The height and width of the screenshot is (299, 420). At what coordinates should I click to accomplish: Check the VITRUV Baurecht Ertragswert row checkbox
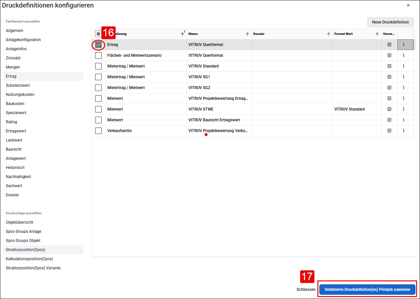(98, 120)
